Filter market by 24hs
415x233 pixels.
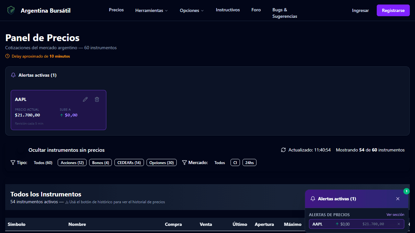tap(249, 162)
